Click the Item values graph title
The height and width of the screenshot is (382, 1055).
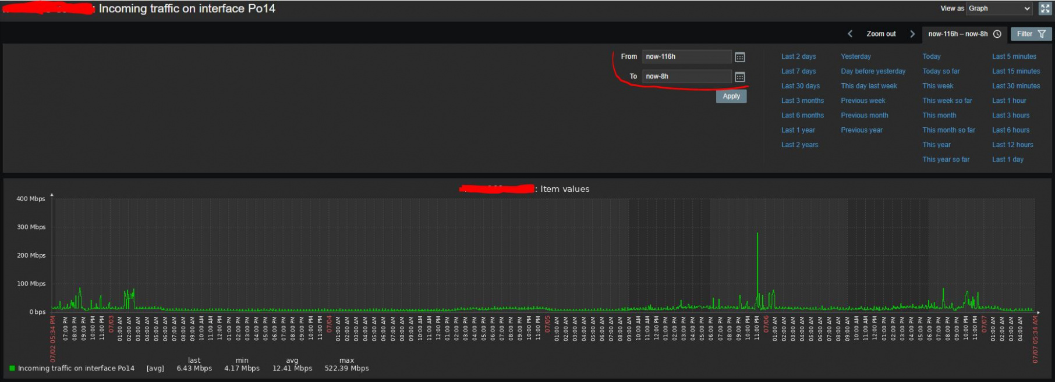pos(565,189)
